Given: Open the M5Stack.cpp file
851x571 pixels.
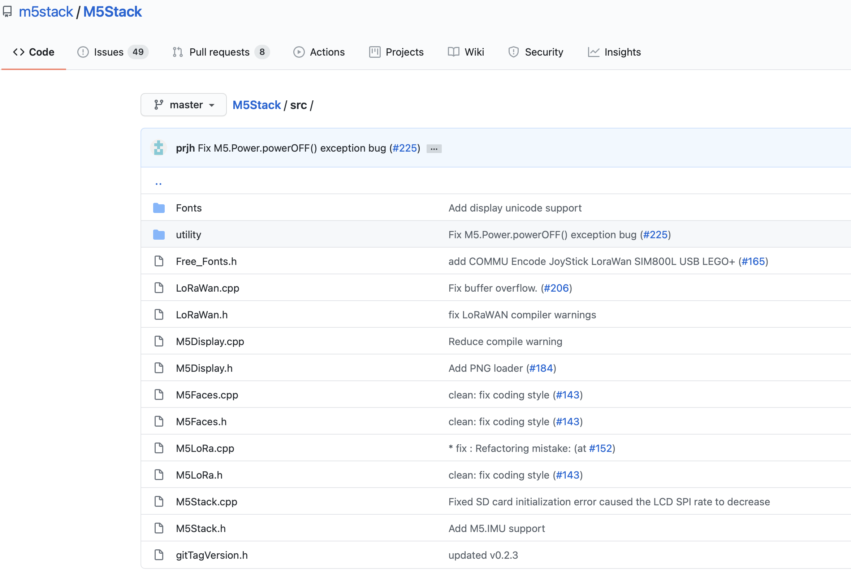Looking at the screenshot, I should click(206, 502).
